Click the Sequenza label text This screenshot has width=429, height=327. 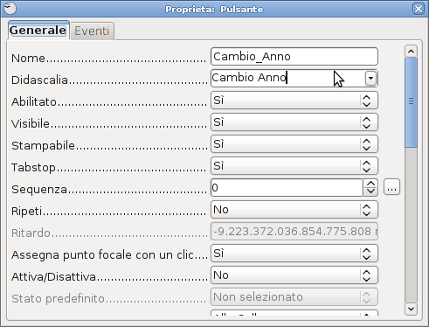tap(39, 190)
